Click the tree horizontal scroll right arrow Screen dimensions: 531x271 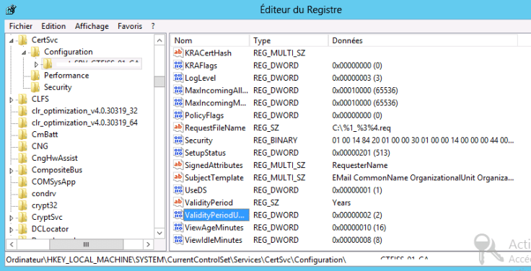coord(149,244)
